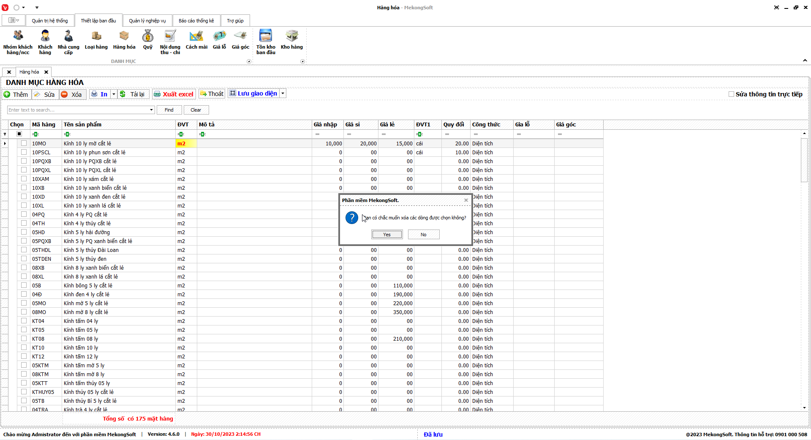Screen dimensions: 811x440
Task: Expand the search box dropdown arrow
Action: click(x=151, y=110)
